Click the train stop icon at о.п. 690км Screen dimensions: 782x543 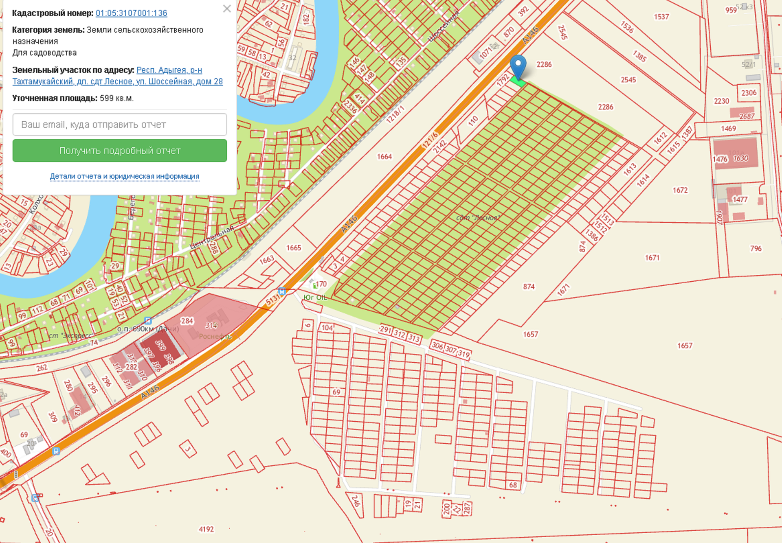[148, 321]
